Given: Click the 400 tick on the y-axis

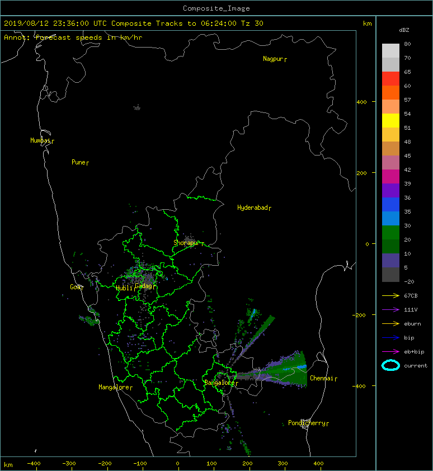Looking at the screenshot, I should click(362, 102).
